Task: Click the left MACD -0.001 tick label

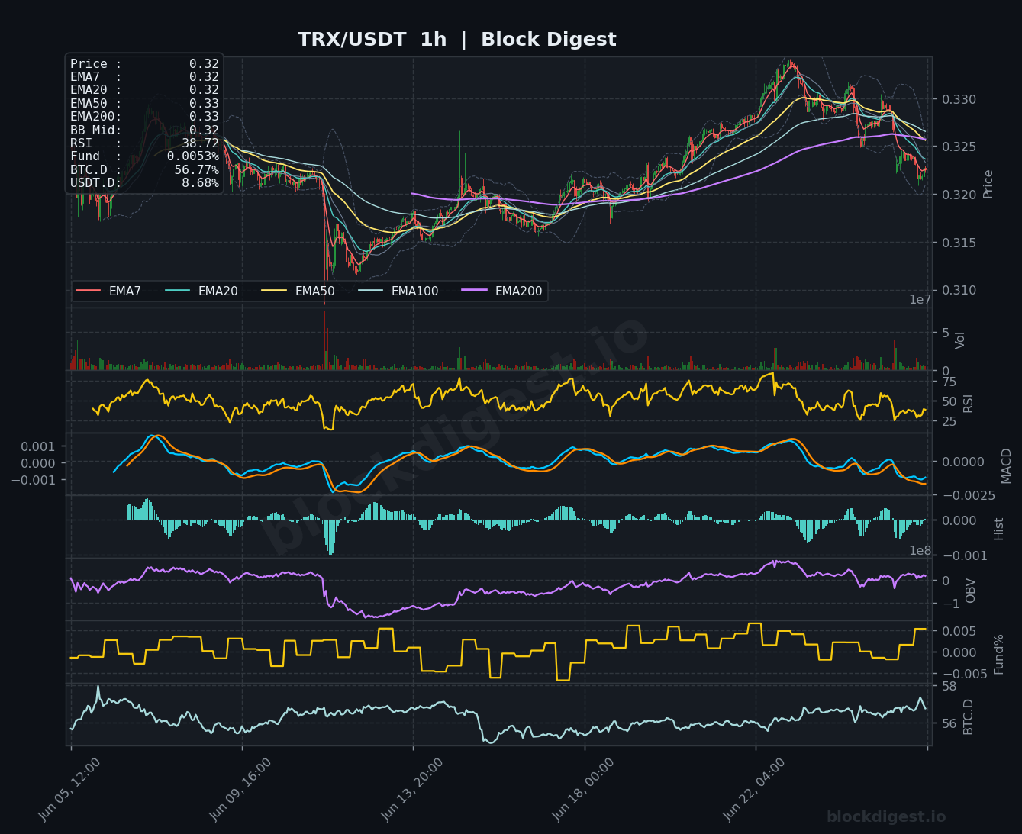Action: click(x=34, y=480)
